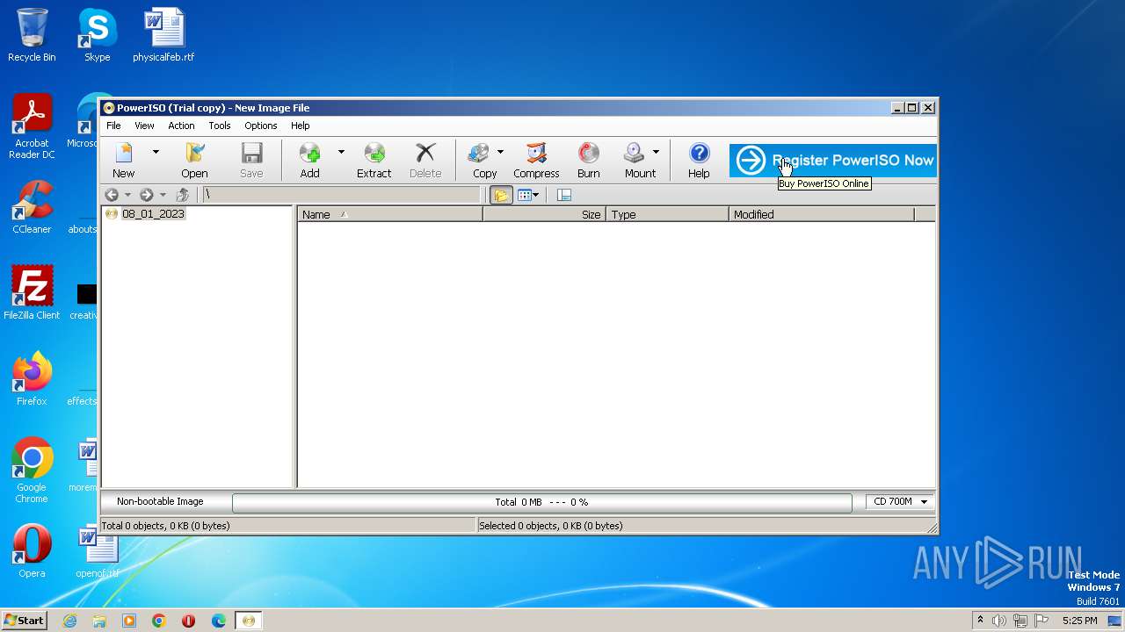Click the view mode icon
Viewport: 1125px width, 632px height.
pyautogui.click(x=524, y=195)
